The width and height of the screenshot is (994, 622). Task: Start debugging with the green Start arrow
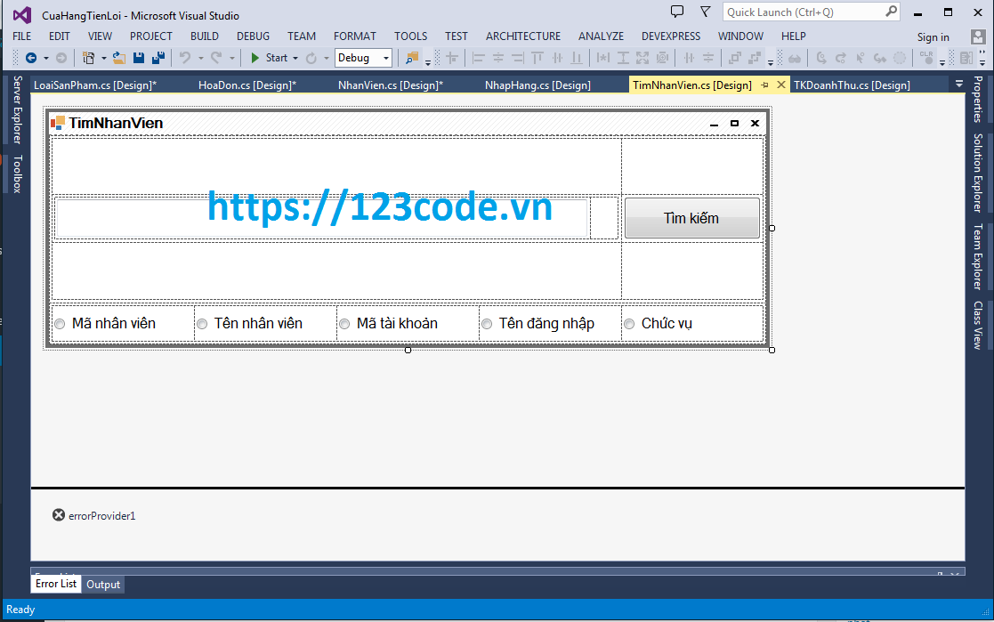[x=255, y=56]
